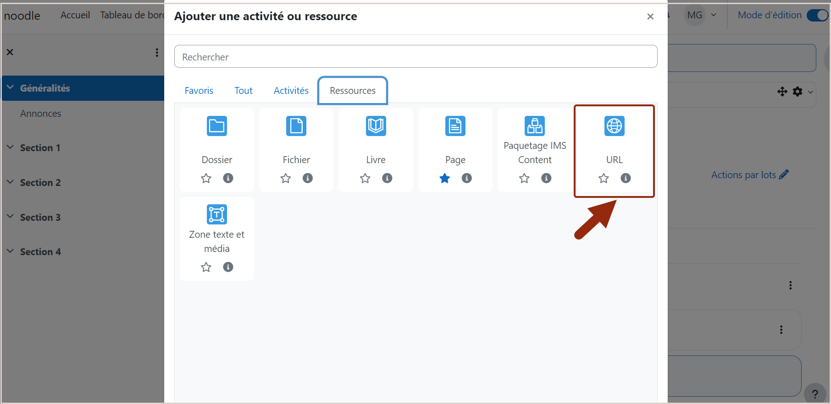831x404 pixels.
Task: Collapse the Généralités section
Action: pyautogui.click(x=10, y=87)
